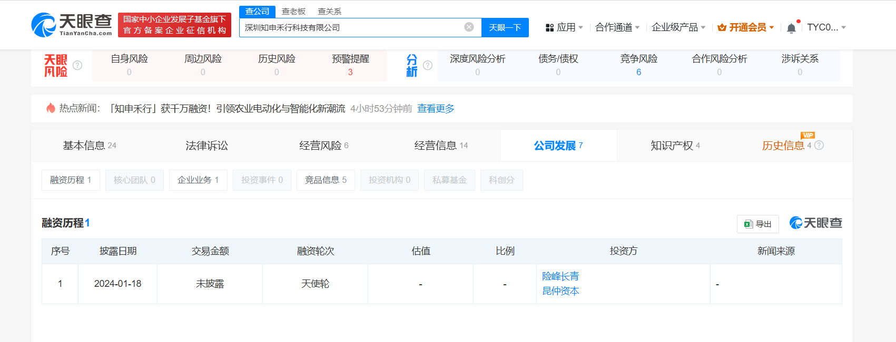Click the 国家中小企业发展子基金 banner
The width and height of the screenshot is (896, 342).
174,25
